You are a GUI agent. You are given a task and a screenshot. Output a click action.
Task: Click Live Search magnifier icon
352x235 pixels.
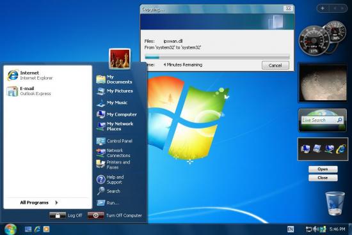point(340,120)
